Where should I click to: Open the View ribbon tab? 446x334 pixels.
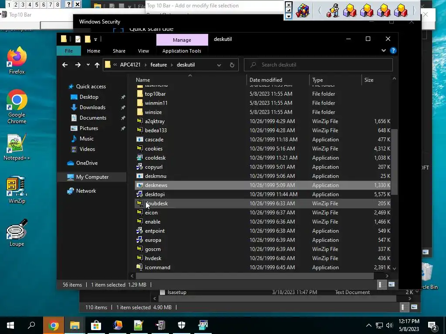pos(143,51)
